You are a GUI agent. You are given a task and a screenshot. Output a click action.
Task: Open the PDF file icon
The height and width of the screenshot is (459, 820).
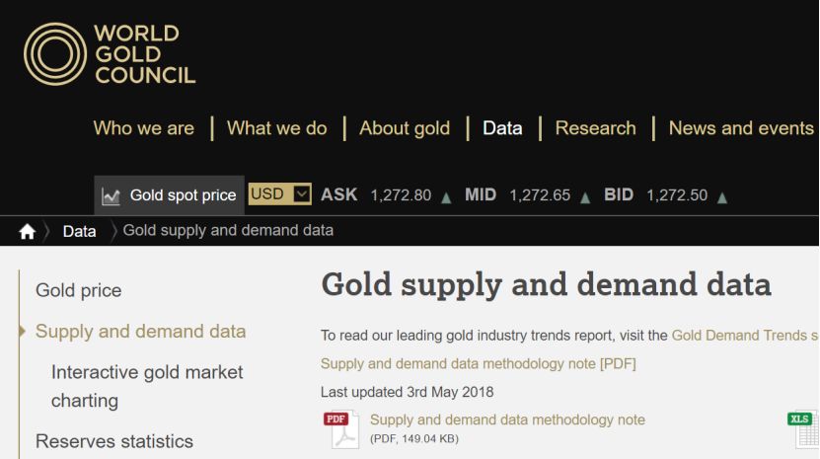pyautogui.click(x=340, y=429)
